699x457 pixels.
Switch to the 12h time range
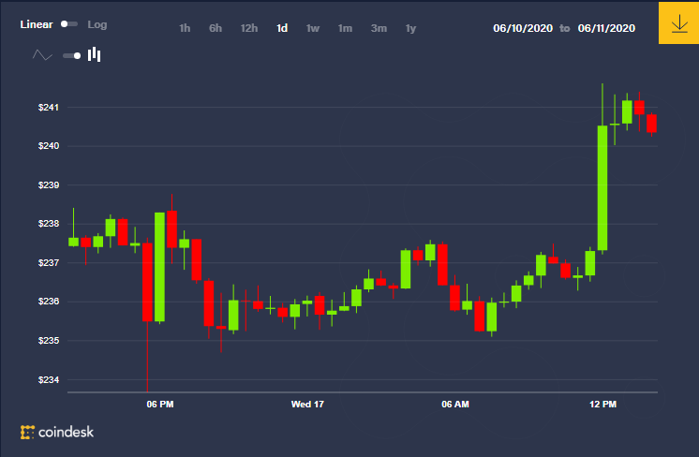tap(249, 28)
